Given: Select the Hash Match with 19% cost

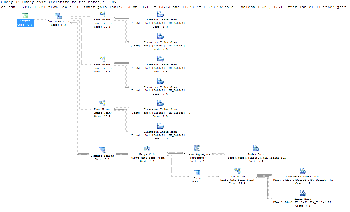Looking at the screenshot, I should pos(102,103).
